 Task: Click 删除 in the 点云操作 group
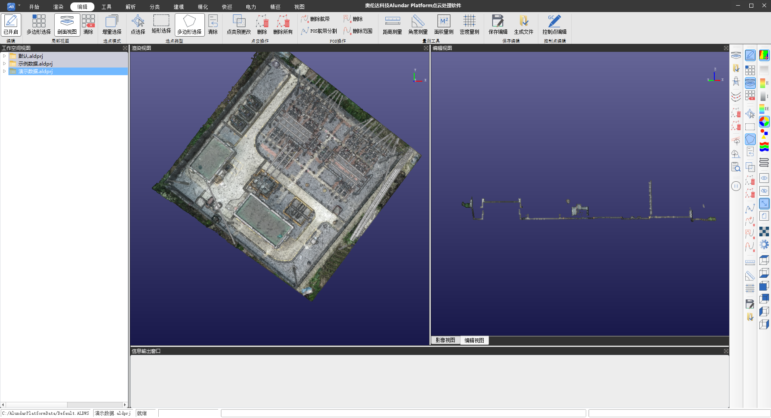262,25
